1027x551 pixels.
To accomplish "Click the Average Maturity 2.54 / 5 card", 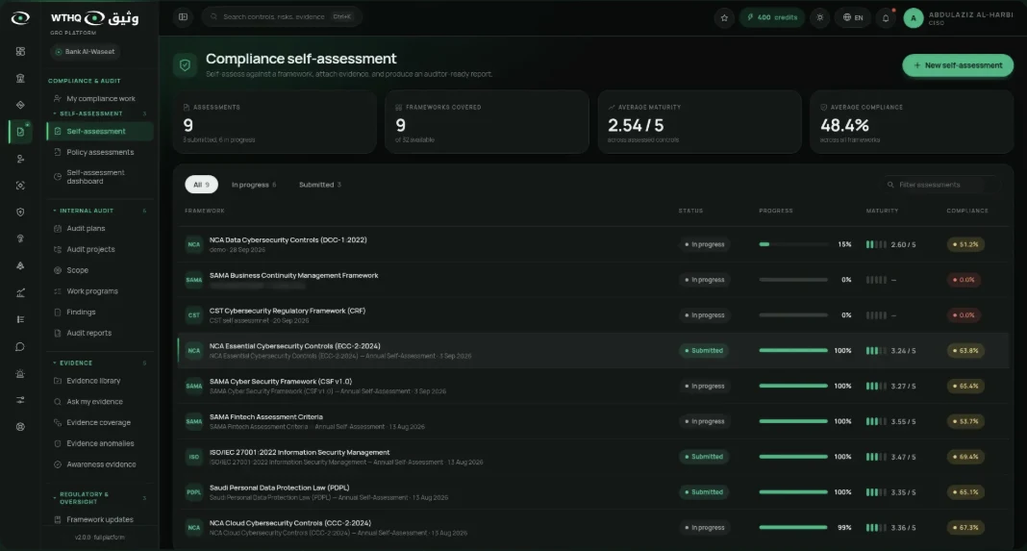I will pos(699,122).
